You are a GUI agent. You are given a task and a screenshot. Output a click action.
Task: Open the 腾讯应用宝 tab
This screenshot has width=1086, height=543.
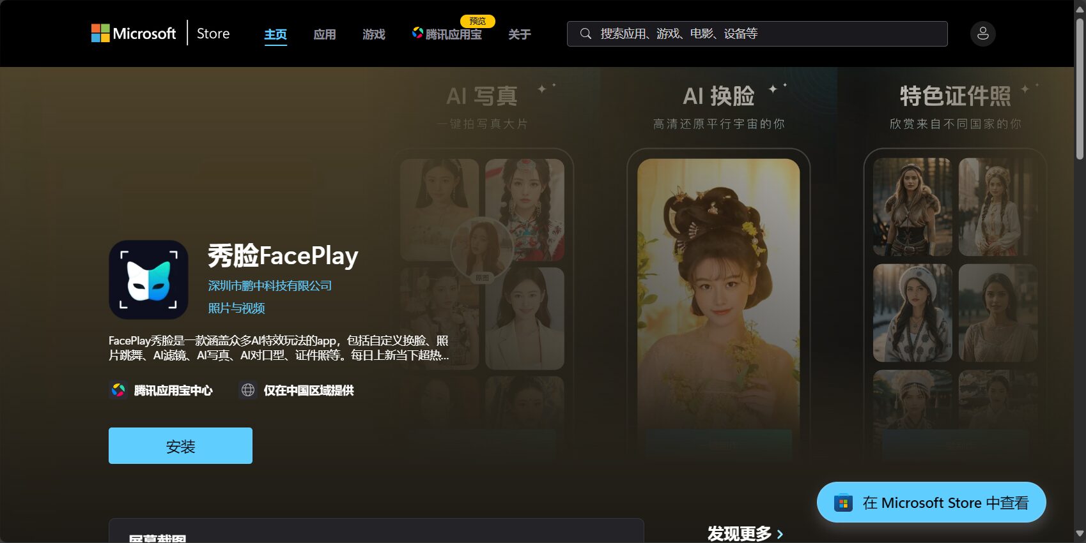click(447, 34)
